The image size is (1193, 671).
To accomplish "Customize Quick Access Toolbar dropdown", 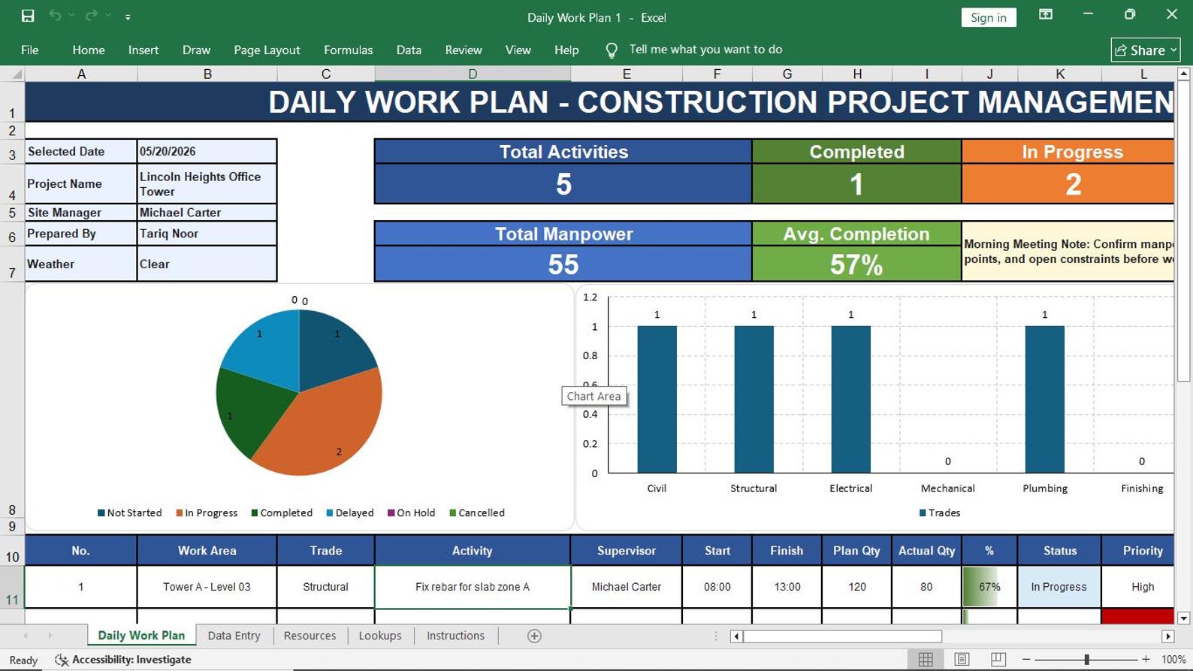I will [128, 17].
